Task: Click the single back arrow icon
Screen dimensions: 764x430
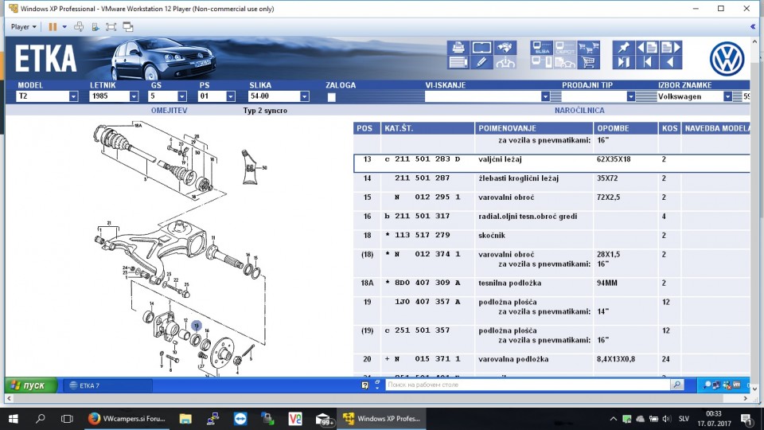Action: [670, 62]
